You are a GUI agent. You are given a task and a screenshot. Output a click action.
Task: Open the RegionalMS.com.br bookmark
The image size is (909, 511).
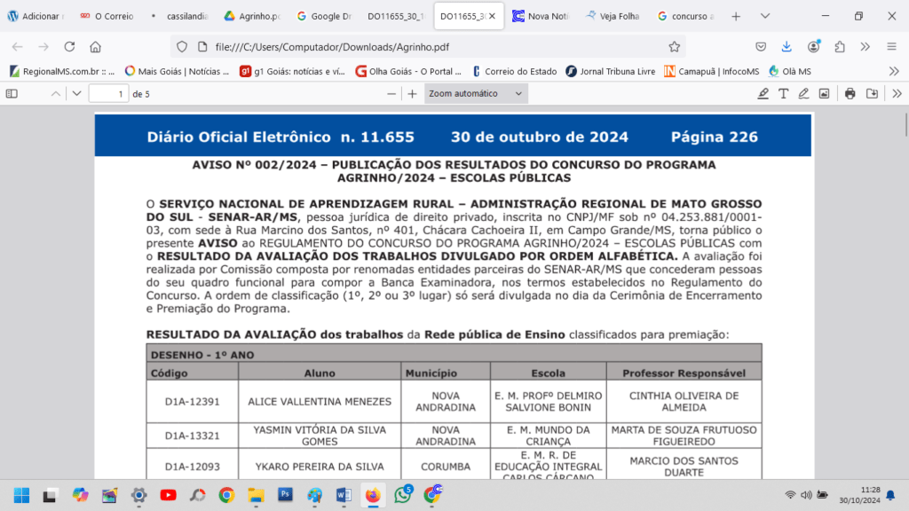[x=62, y=71]
